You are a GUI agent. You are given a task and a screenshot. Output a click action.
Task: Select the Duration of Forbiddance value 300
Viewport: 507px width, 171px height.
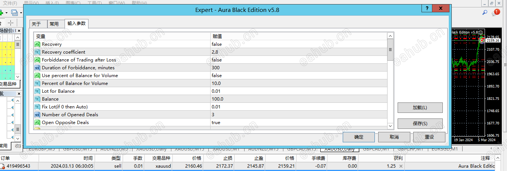click(215, 68)
